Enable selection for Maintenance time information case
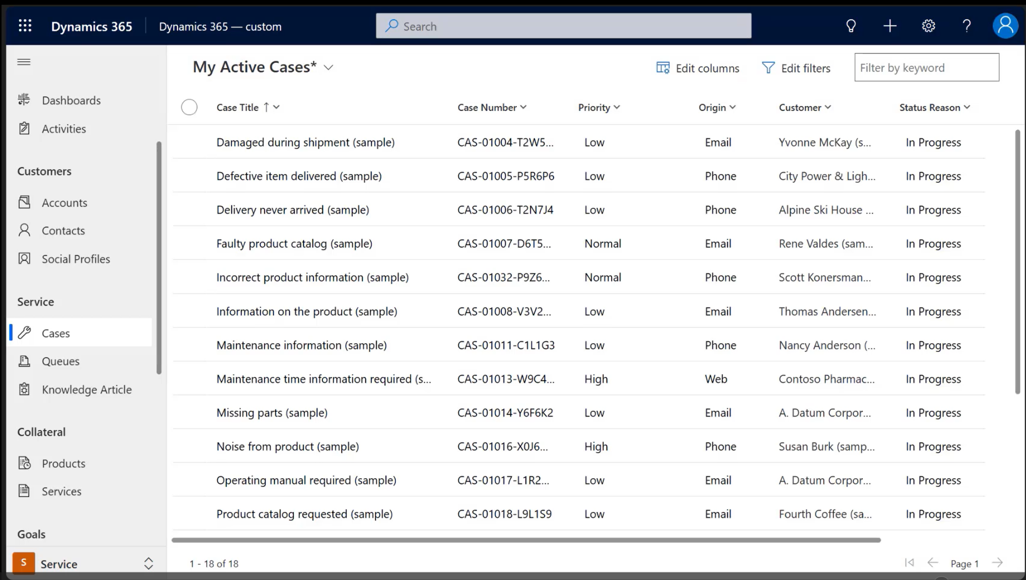This screenshot has width=1026, height=580. (189, 378)
